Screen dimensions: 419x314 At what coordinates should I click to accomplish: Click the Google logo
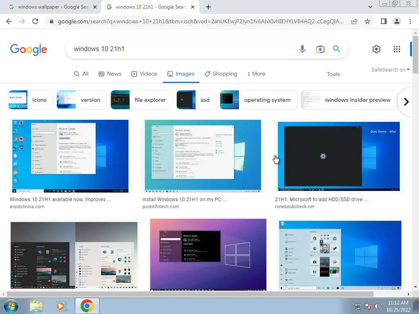click(29, 49)
